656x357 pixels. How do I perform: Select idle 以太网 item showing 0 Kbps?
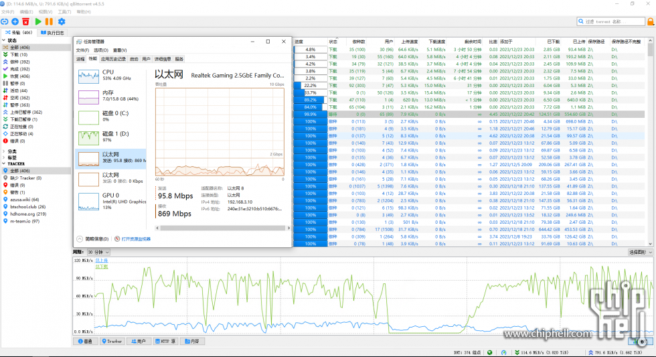pyautogui.click(x=111, y=179)
